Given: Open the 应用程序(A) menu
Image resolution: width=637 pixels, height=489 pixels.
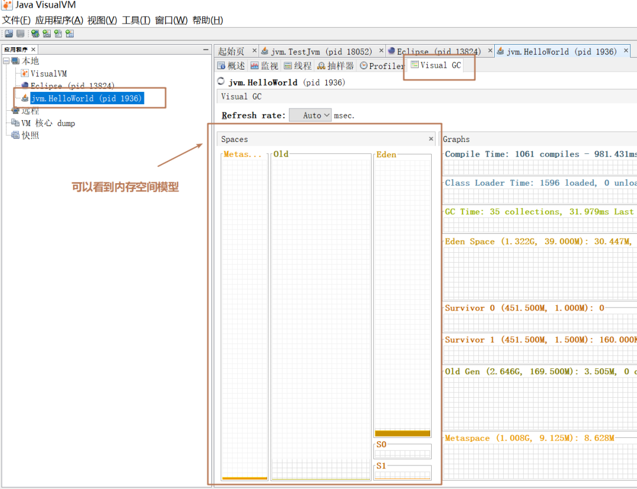Looking at the screenshot, I should (x=59, y=20).
